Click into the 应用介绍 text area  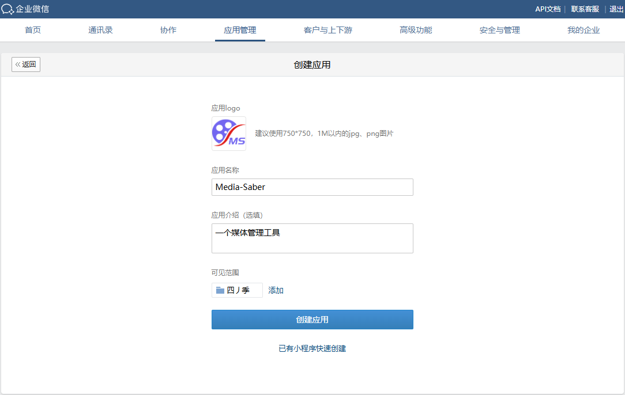(312, 238)
